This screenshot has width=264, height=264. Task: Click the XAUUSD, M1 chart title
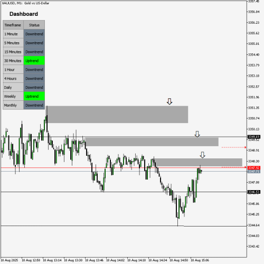[25, 3]
